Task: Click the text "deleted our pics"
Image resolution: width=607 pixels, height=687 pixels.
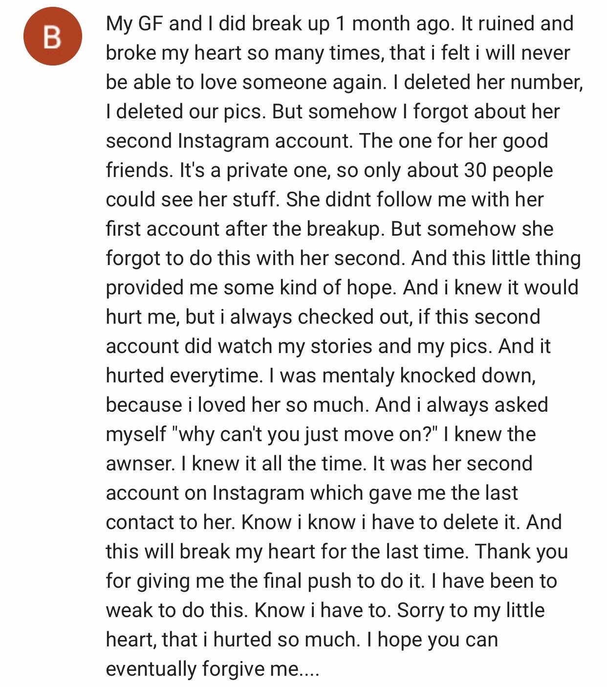Action: point(191,111)
